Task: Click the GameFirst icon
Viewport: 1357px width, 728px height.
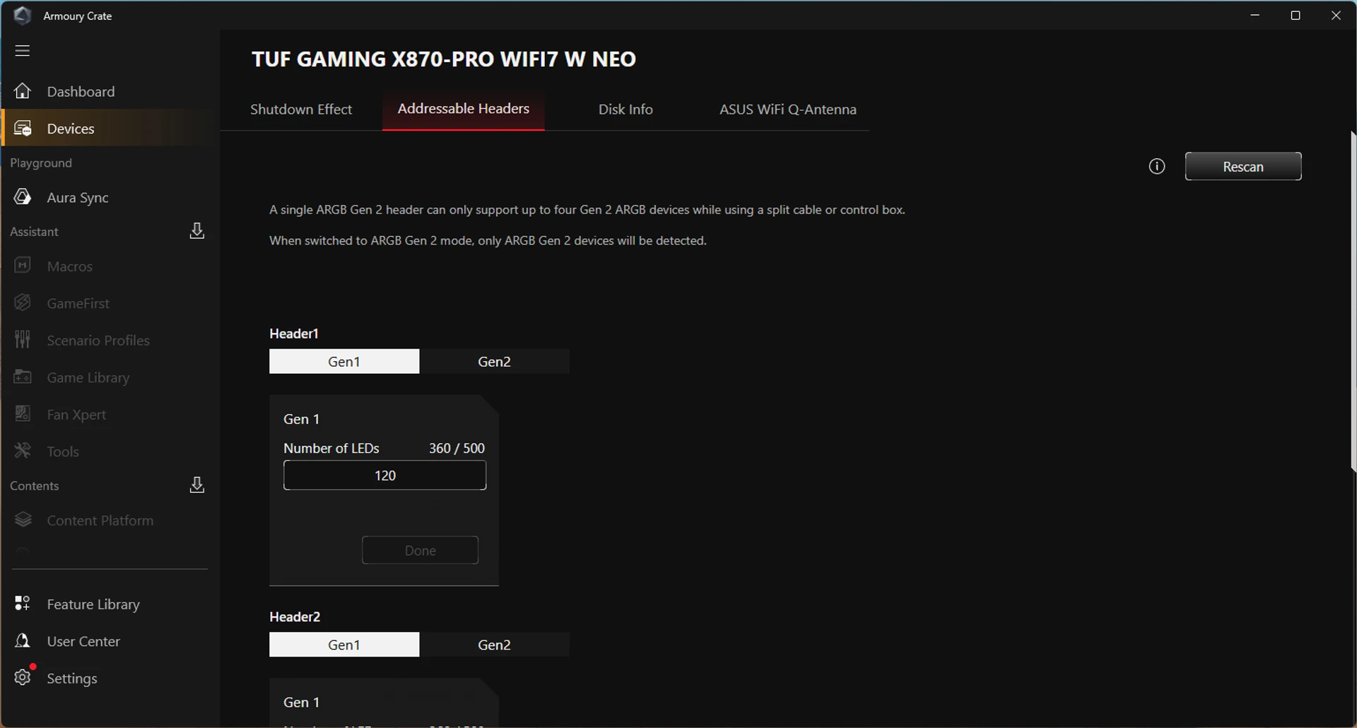Action: (23, 303)
